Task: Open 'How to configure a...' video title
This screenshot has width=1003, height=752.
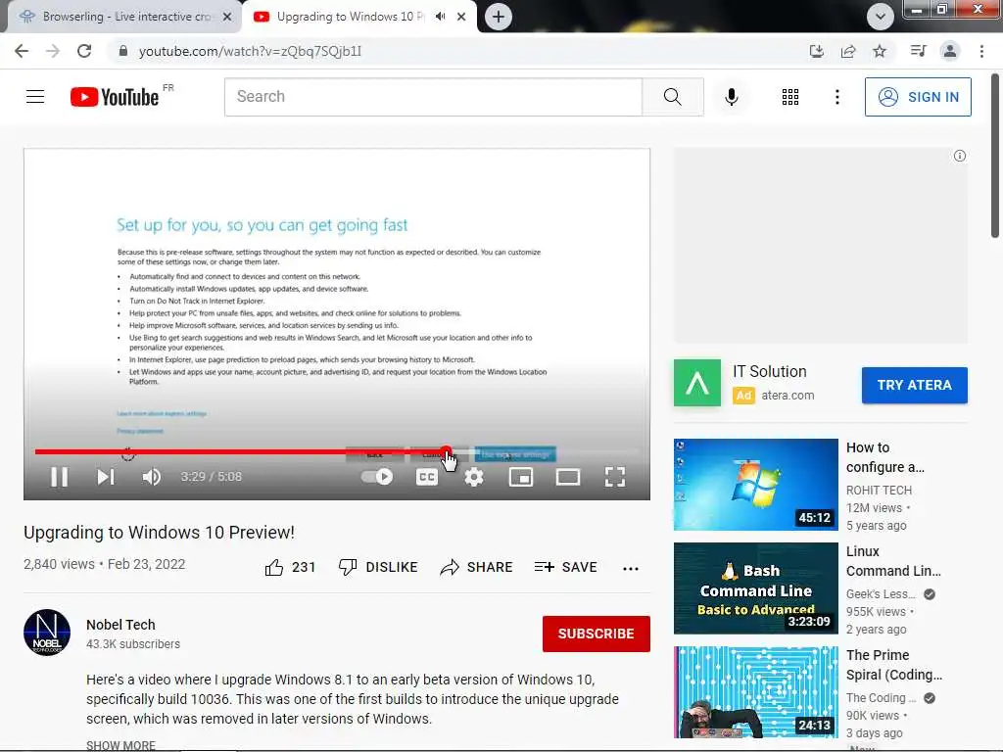Action: [x=885, y=457]
